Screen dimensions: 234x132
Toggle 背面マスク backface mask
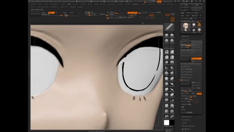point(131,17)
